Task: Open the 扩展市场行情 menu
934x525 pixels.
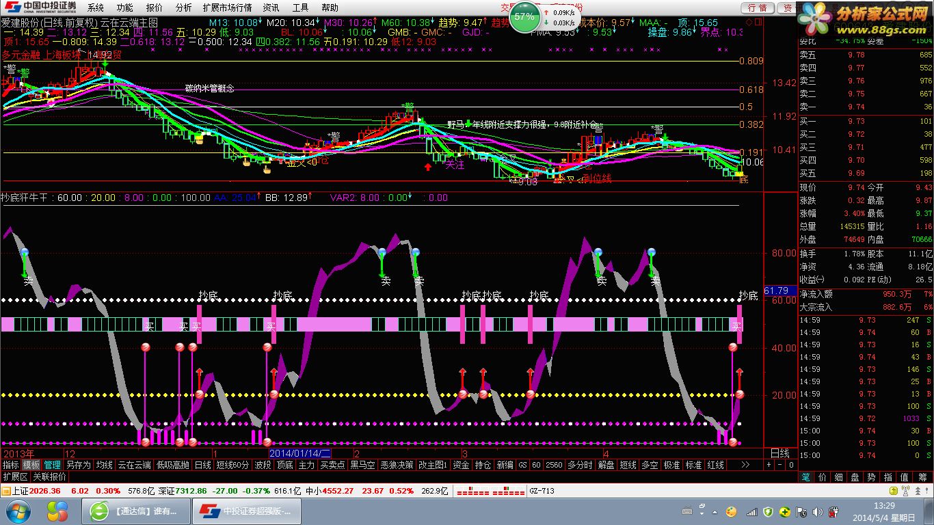Action: click(x=228, y=8)
